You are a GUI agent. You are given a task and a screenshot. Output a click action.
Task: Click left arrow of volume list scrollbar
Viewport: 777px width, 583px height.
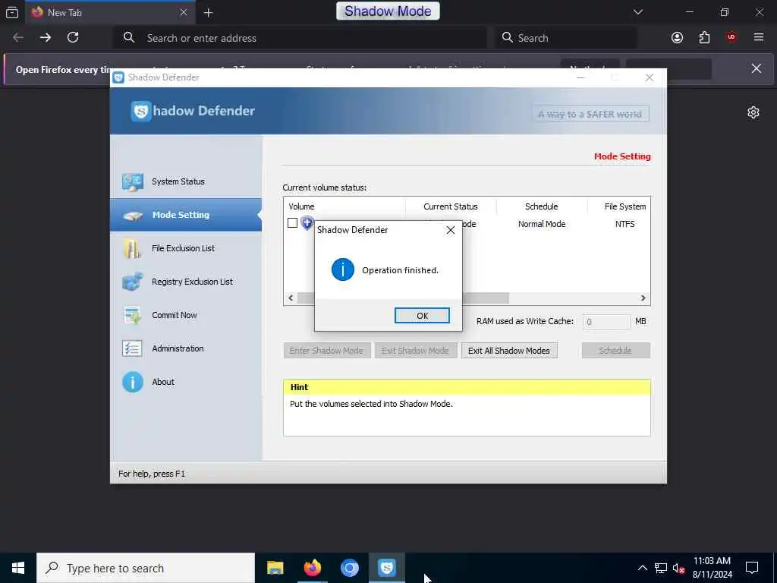click(x=291, y=298)
